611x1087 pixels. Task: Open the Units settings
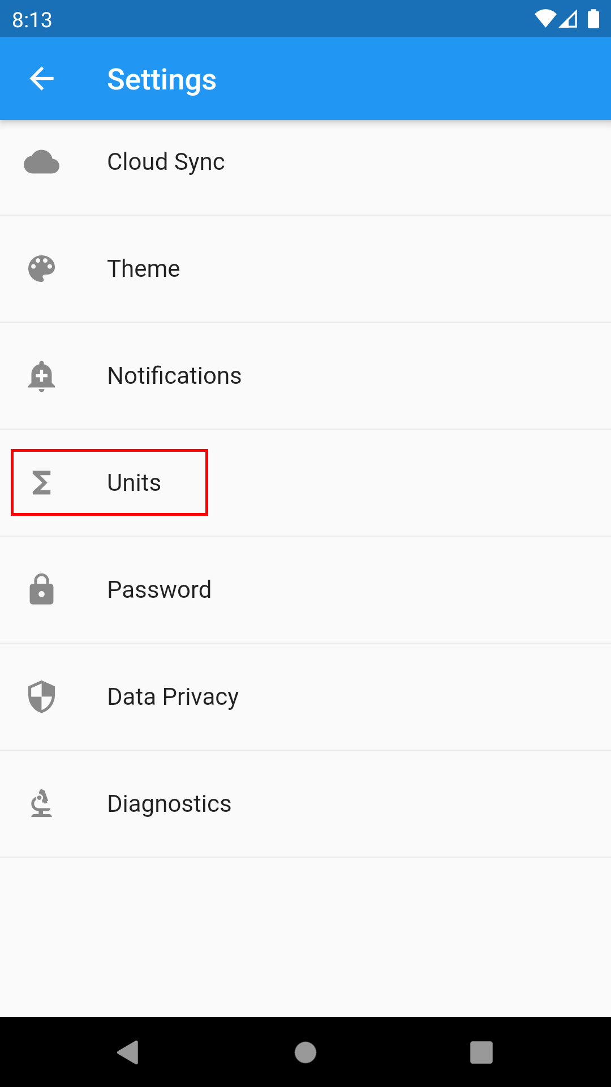click(x=134, y=483)
